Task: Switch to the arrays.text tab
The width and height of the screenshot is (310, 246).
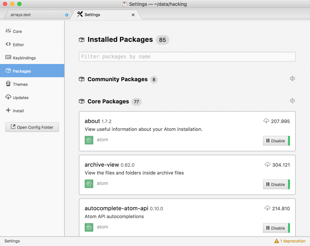Action: tap(21, 14)
